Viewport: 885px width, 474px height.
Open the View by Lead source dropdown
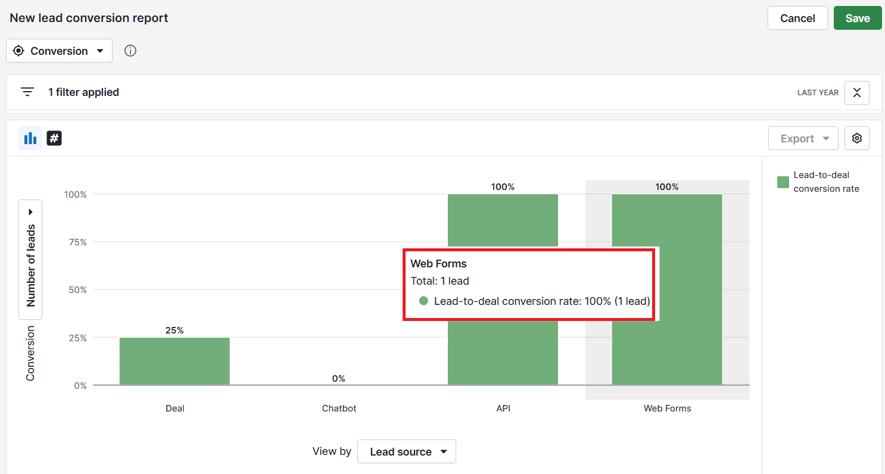407,451
